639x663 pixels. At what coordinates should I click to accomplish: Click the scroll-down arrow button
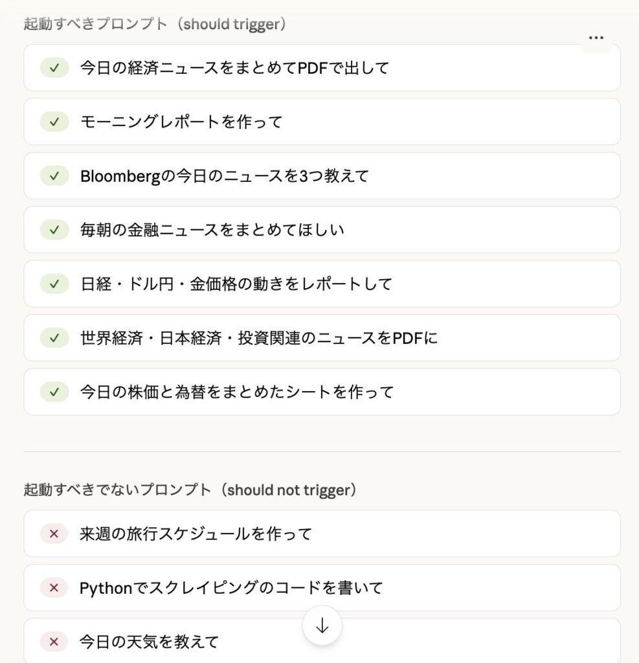322,625
